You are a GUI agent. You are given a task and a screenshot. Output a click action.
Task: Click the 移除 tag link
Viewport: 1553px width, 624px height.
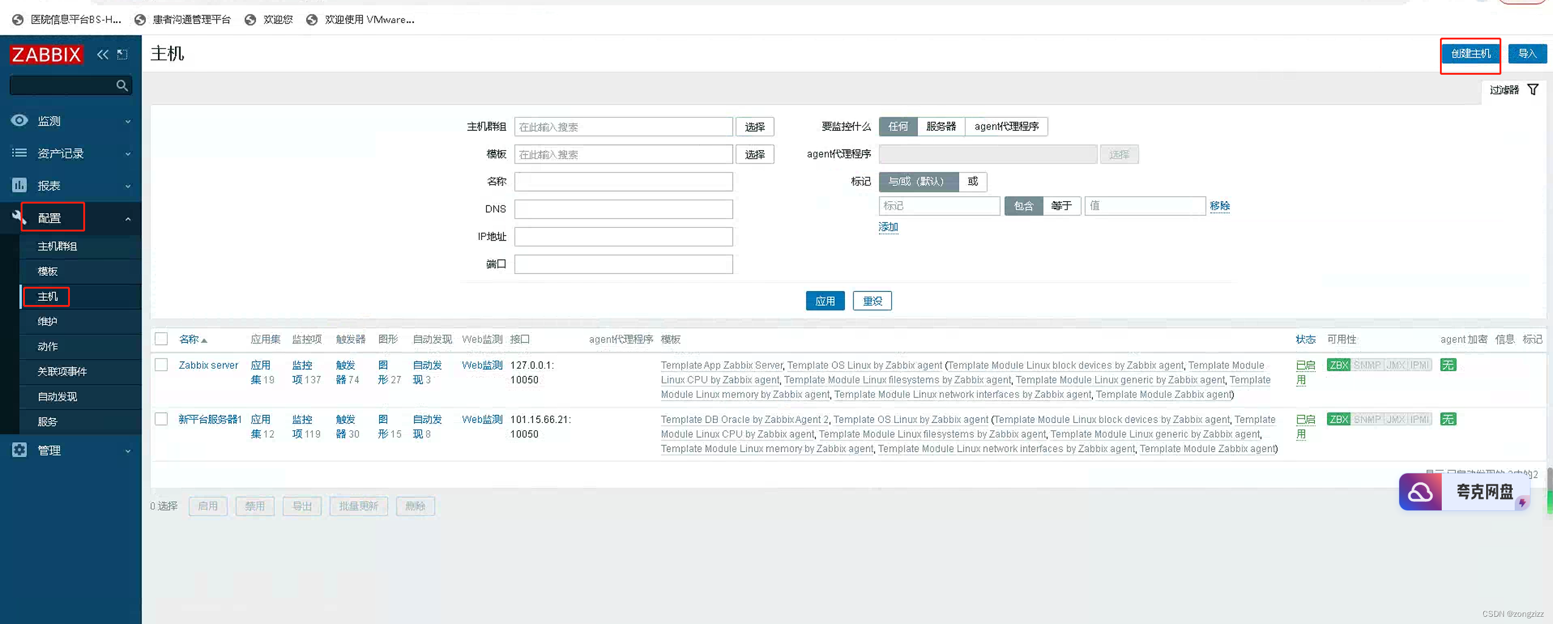click(1219, 206)
